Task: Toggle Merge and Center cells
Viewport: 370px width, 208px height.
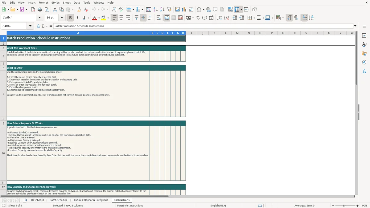Action: pyautogui.click(x=167, y=18)
